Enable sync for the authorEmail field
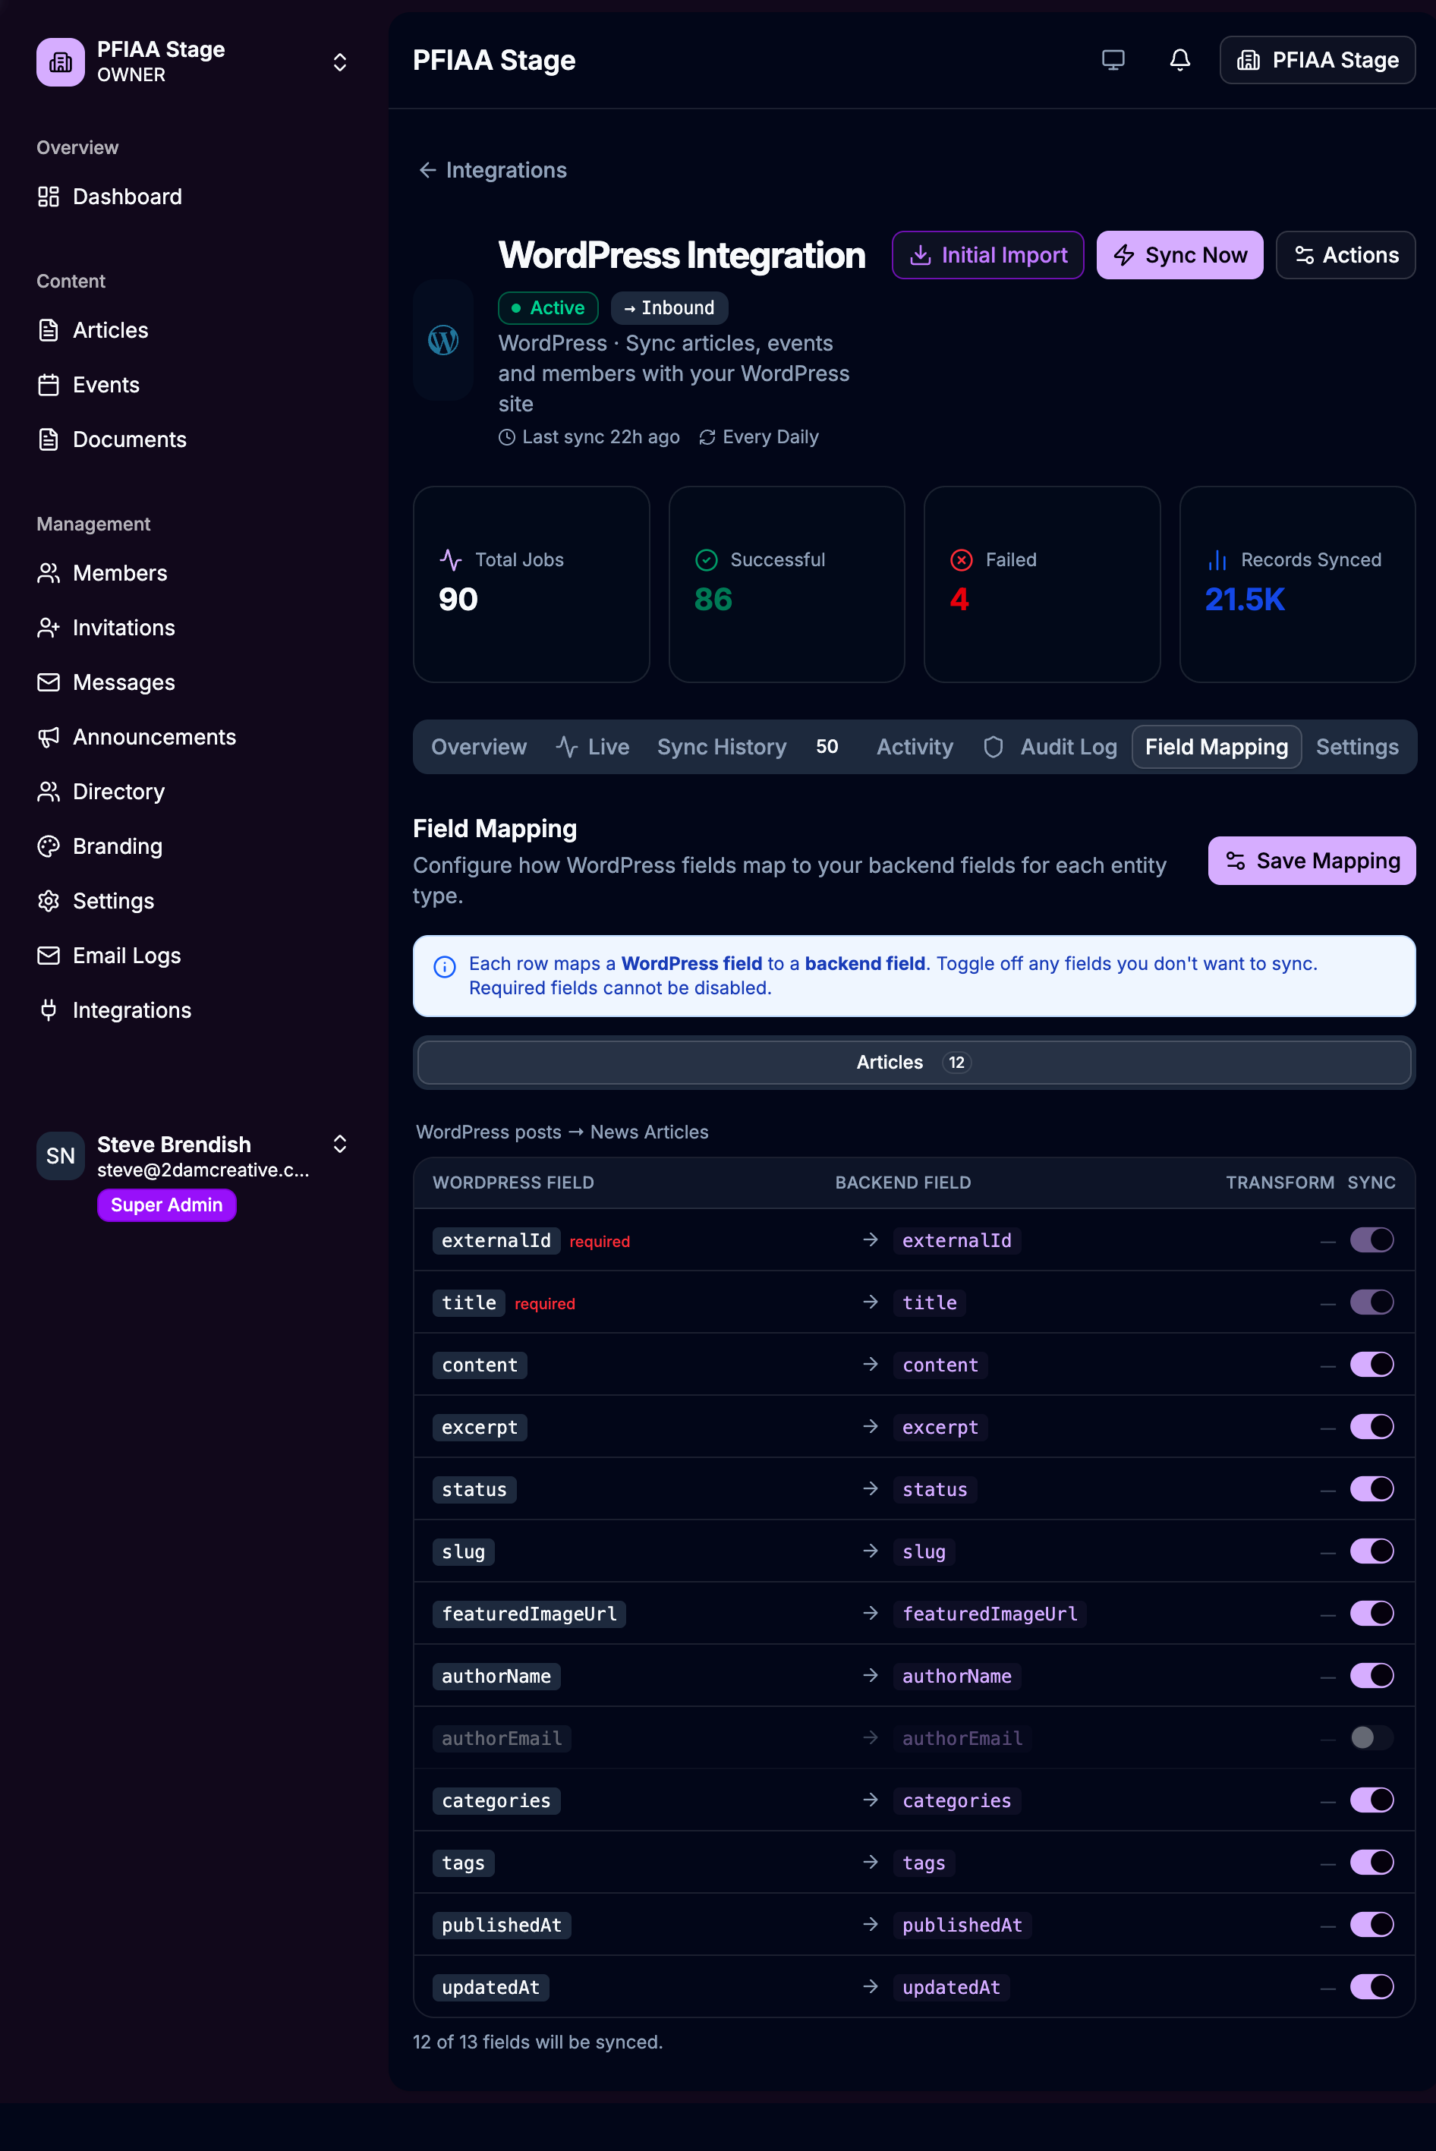The width and height of the screenshot is (1436, 2151). point(1371,1738)
